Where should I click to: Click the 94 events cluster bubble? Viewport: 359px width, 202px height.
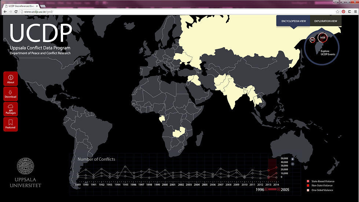tap(312, 40)
